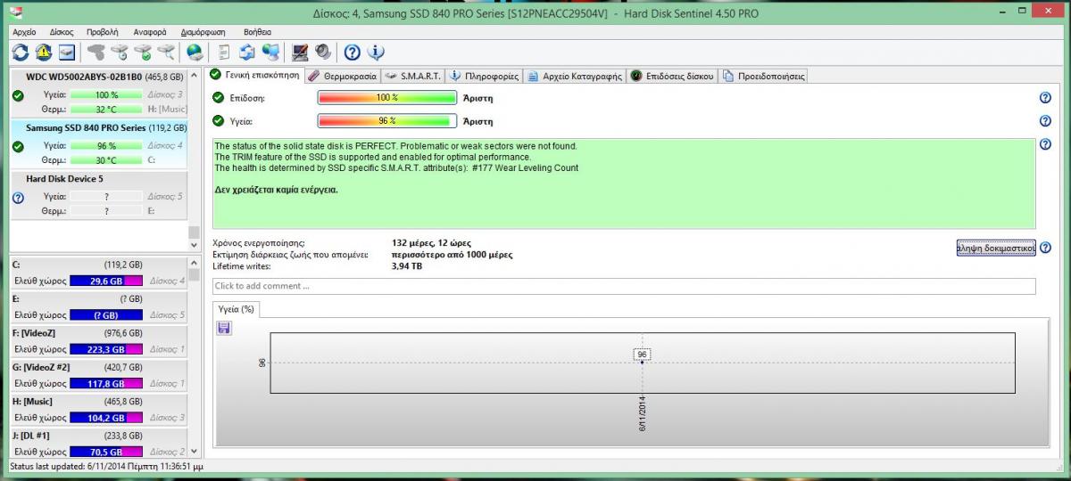Click the status last updated text in status bar
Image resolution: width=1071 pixels, height=481 pixels.
[106, 466]
